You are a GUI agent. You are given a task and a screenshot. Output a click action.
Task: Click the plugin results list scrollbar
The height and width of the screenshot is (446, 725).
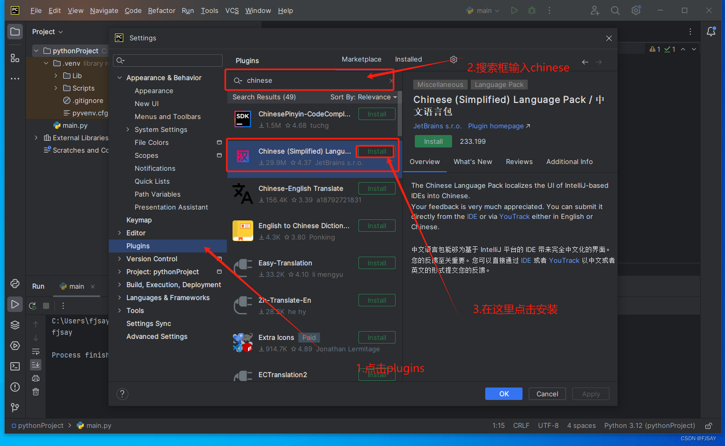click(400, 113)
